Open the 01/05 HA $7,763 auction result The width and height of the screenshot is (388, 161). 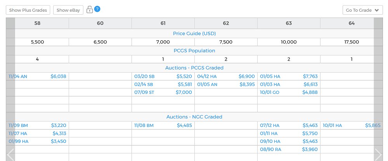point(289,77)
